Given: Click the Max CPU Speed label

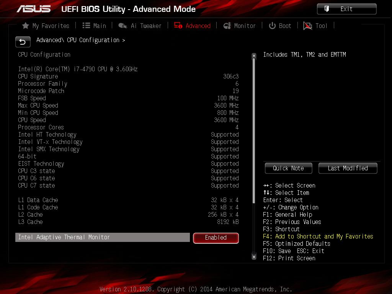Looking at the screenshot, I should tap(38, 106).
